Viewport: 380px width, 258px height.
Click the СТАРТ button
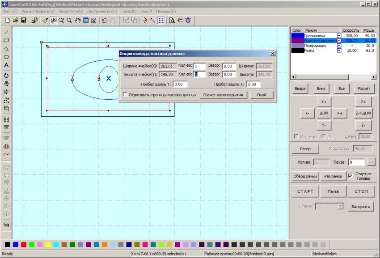pyautogui.click(x=305, y=191)
